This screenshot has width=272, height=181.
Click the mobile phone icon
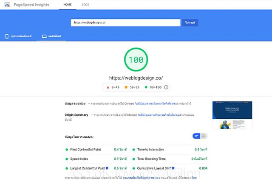[7, 36]
